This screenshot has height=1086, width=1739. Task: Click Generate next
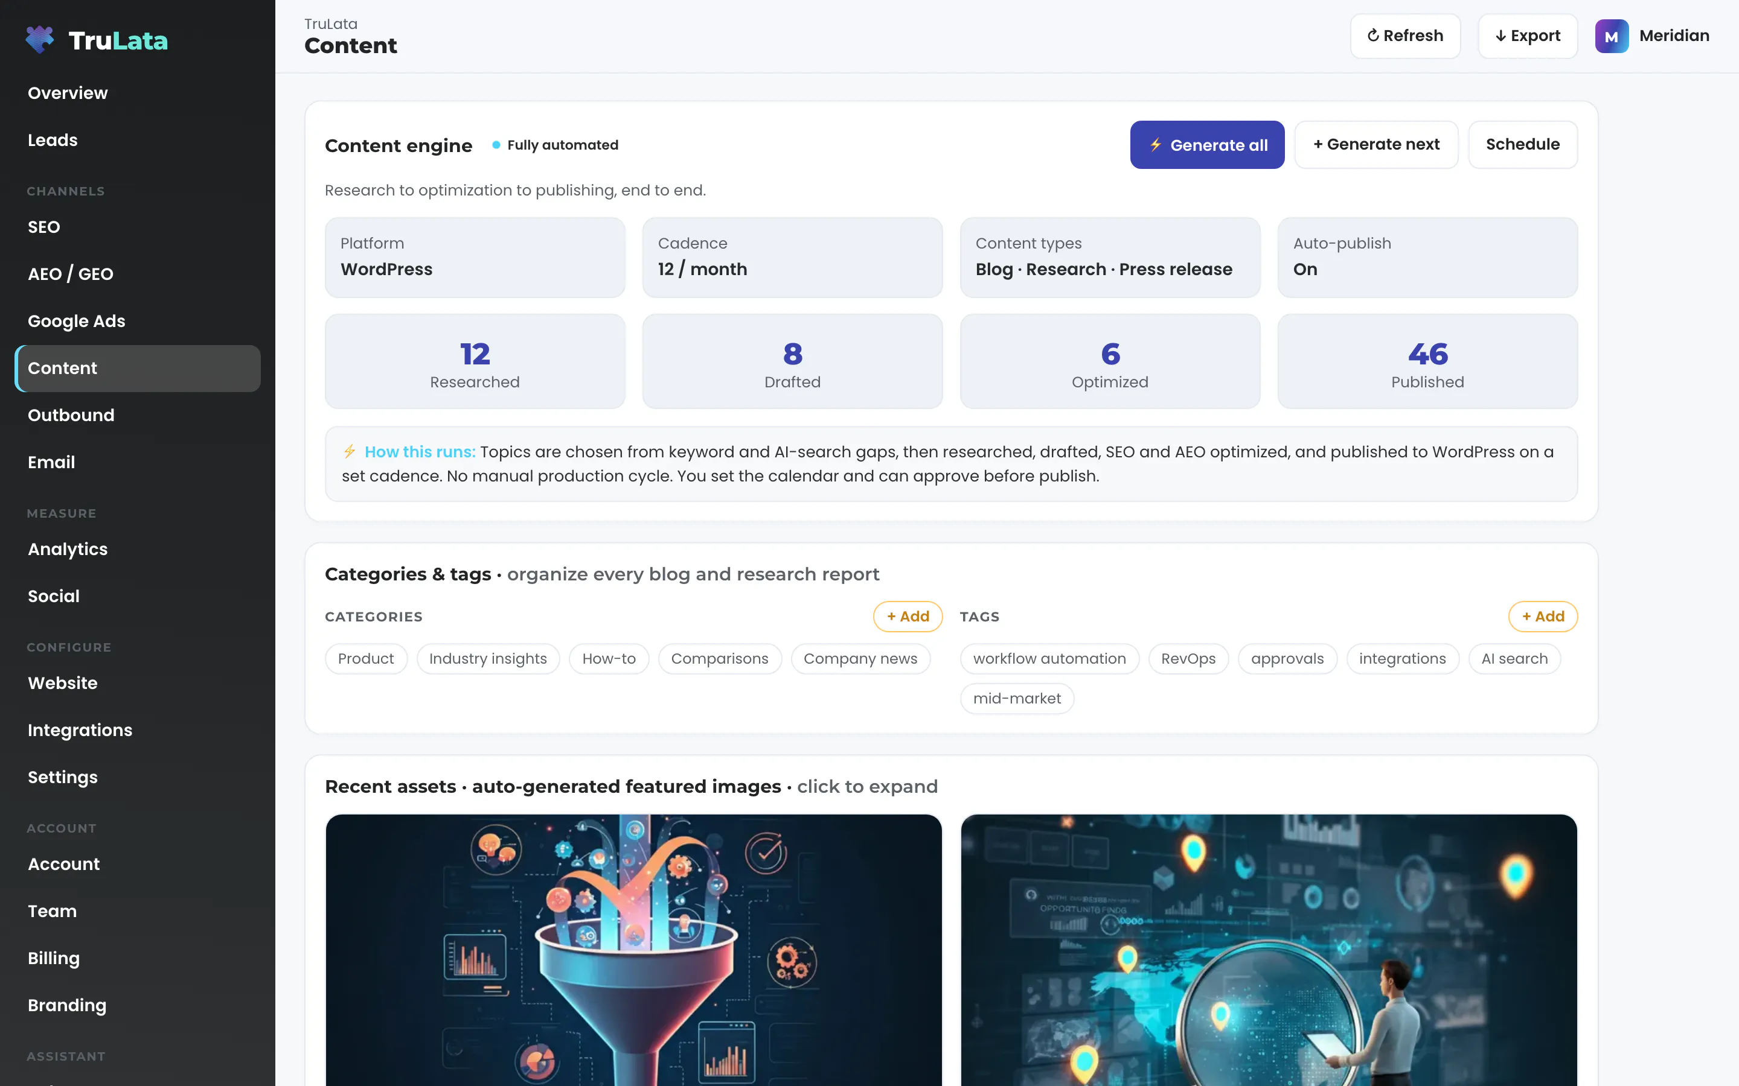coord(1376,145)
